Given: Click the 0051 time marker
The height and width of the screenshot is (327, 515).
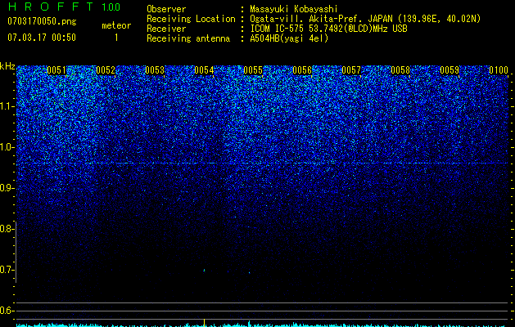Looking at the screenshot, I should (56, 70).
